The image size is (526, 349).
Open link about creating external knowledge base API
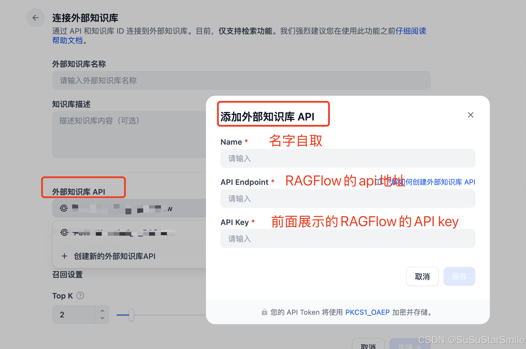click(x=426, y=182)
